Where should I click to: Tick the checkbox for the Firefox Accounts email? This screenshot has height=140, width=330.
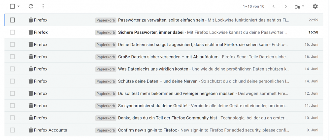pyautogui.click(x=13, y=130)
